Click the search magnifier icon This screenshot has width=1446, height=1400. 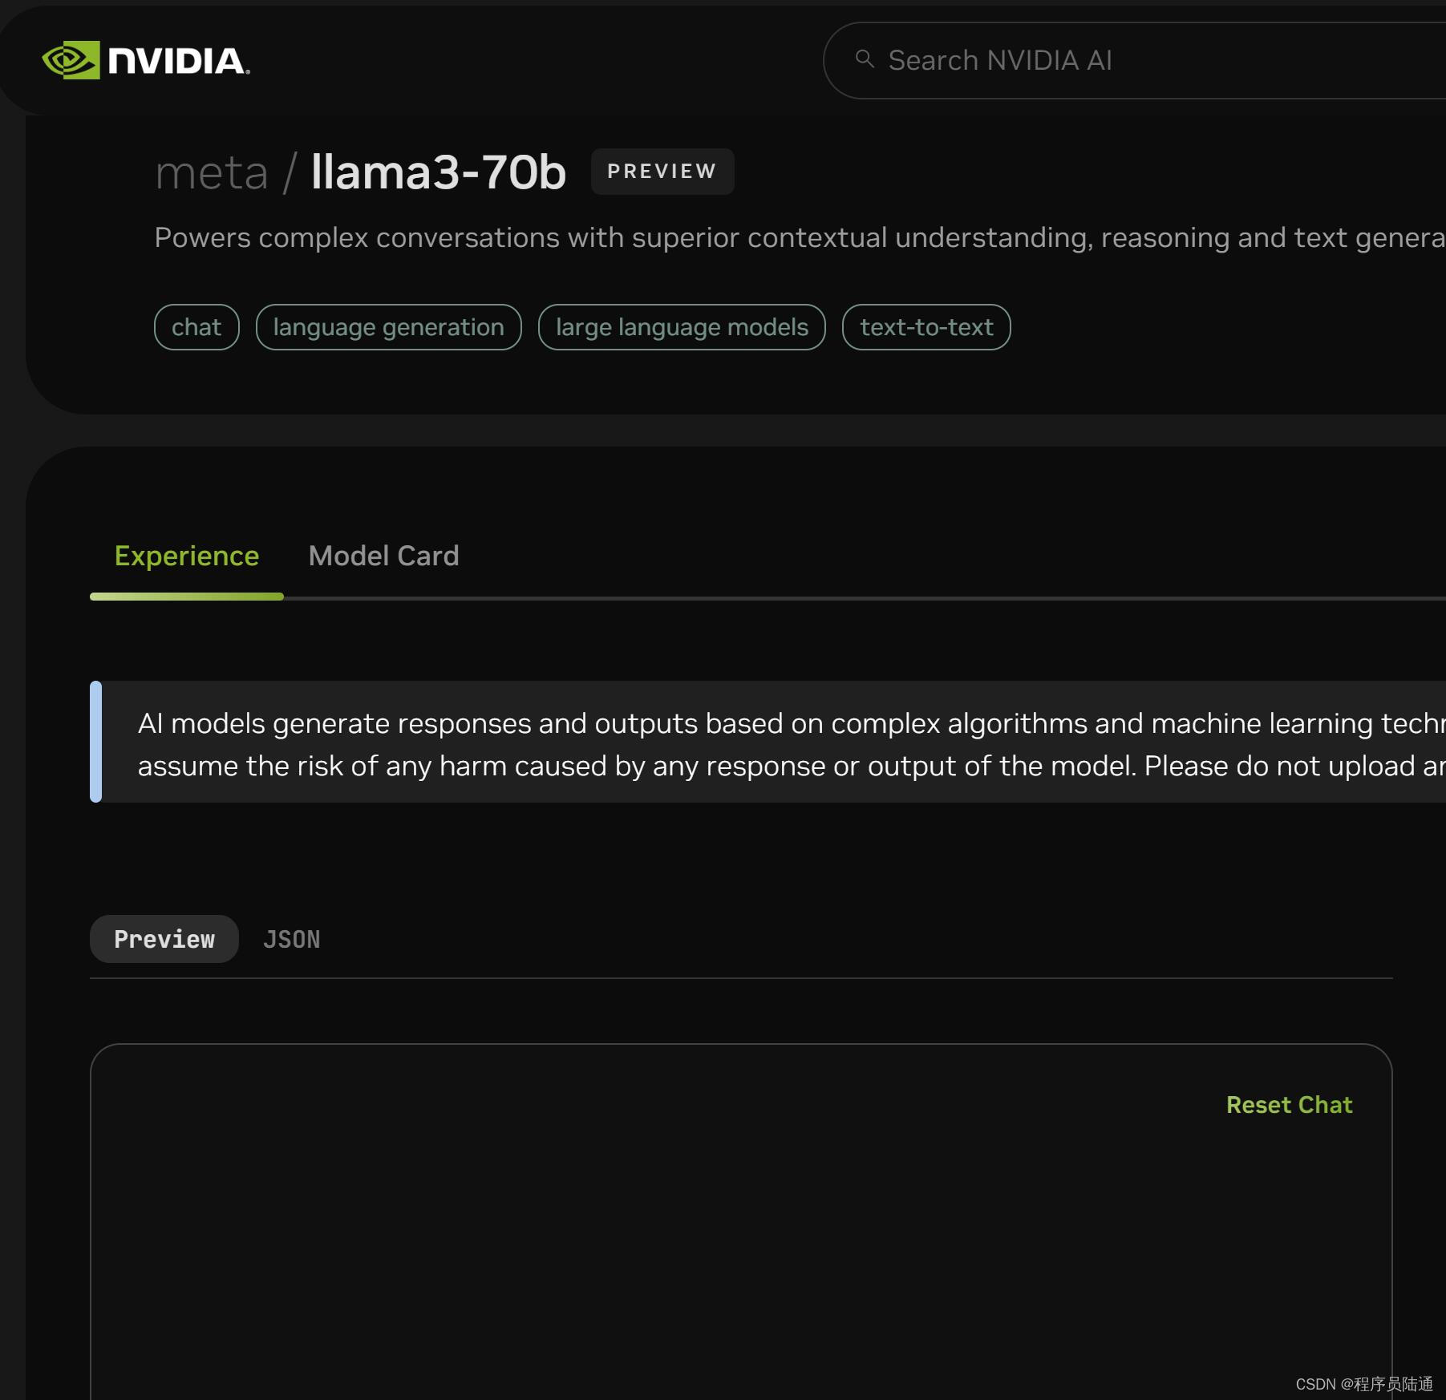point(864,59)
